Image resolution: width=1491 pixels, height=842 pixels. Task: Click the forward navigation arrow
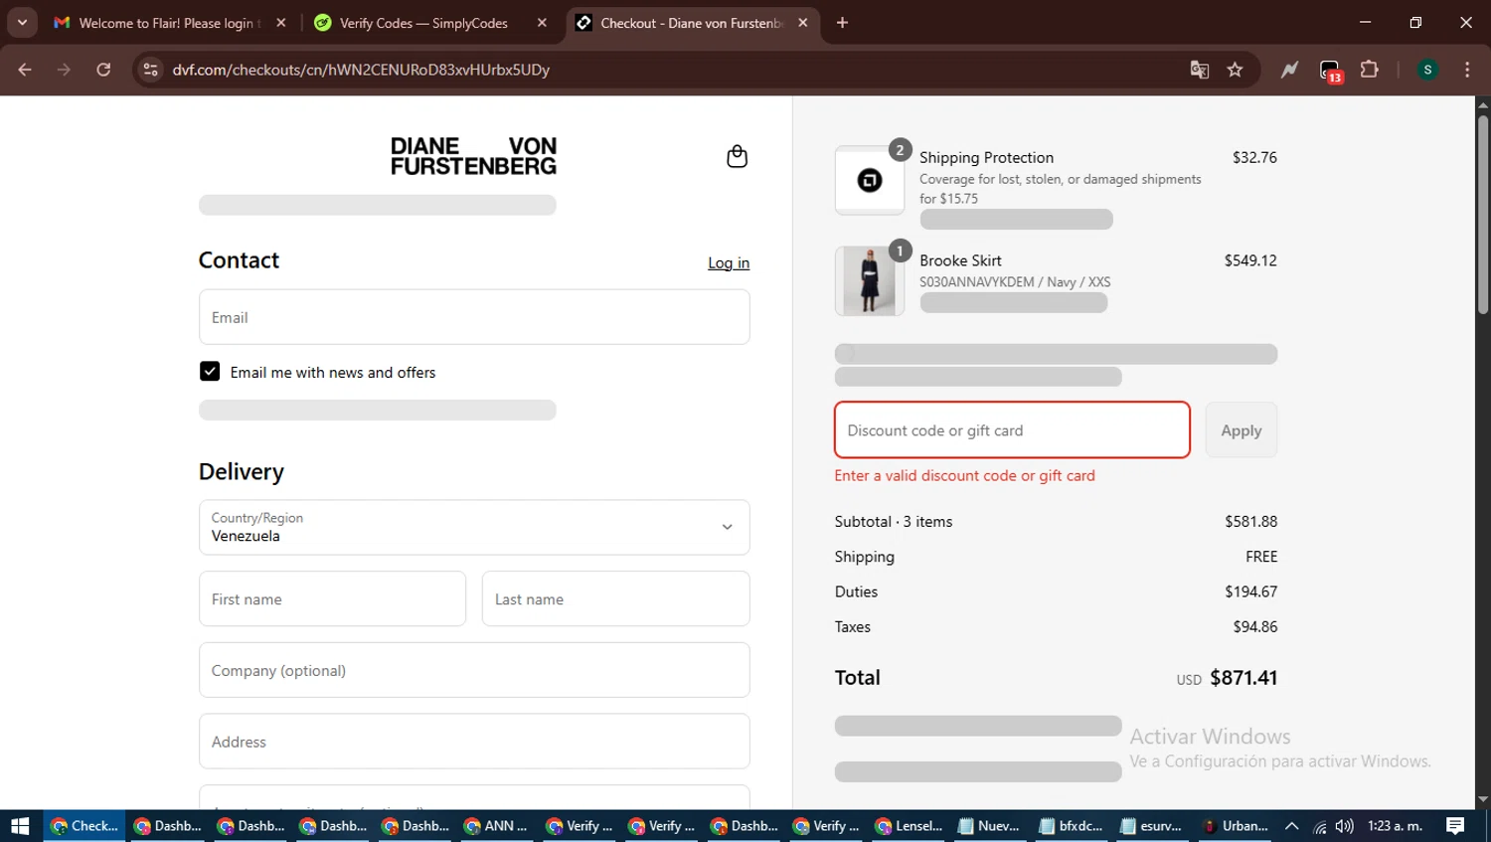click(x=64, y=70)
